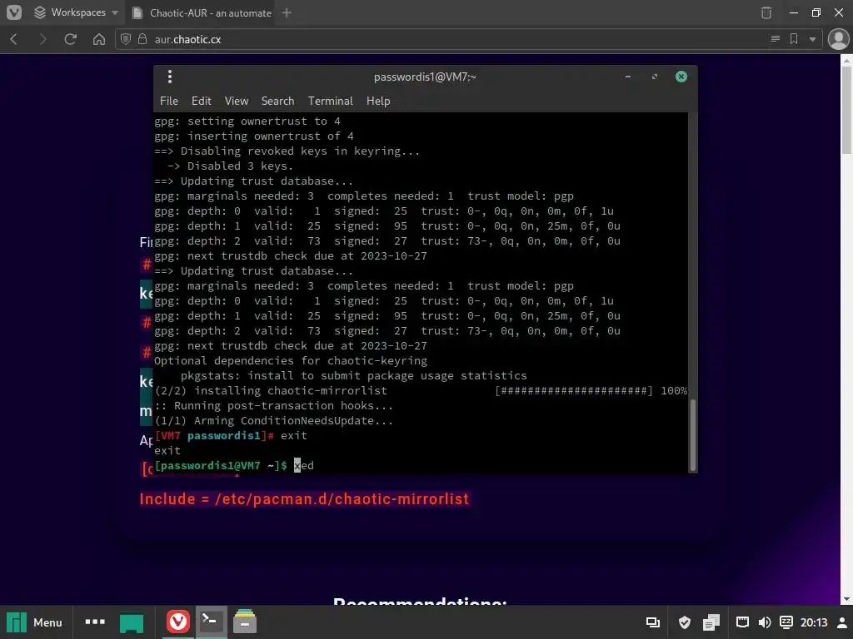Click the three-dots taskbar icon
Image resolution: width=853 pixels, height=639 pixels.
click(x=95, y=622)
